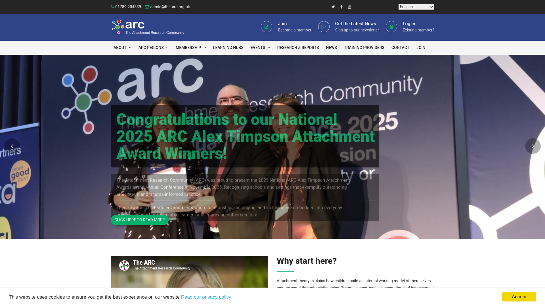This screenshot has height=306, width=545.
Task: Email admin@the-arc.org.uk link
Action: click(170, 7)
